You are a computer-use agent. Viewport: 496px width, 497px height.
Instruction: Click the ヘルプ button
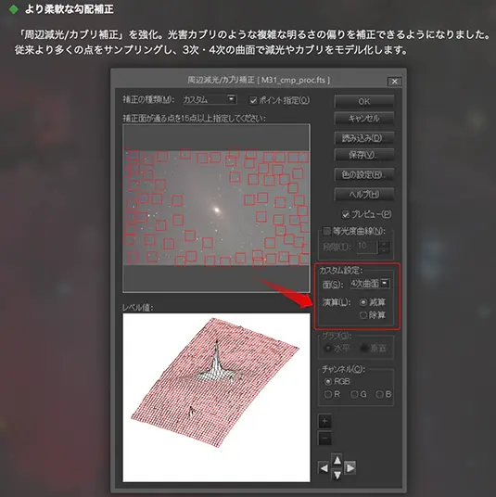(364, 195)
